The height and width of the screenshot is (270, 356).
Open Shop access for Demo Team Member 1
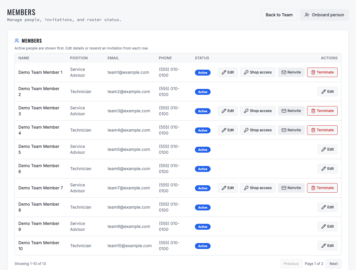[258, 72]
